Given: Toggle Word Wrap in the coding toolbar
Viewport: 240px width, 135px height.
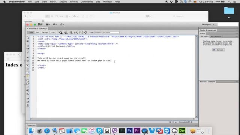Looking at the screenshot, I should click(x=28, y=72).
